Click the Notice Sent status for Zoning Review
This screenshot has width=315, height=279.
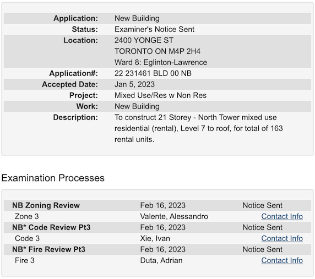point(262,205)
